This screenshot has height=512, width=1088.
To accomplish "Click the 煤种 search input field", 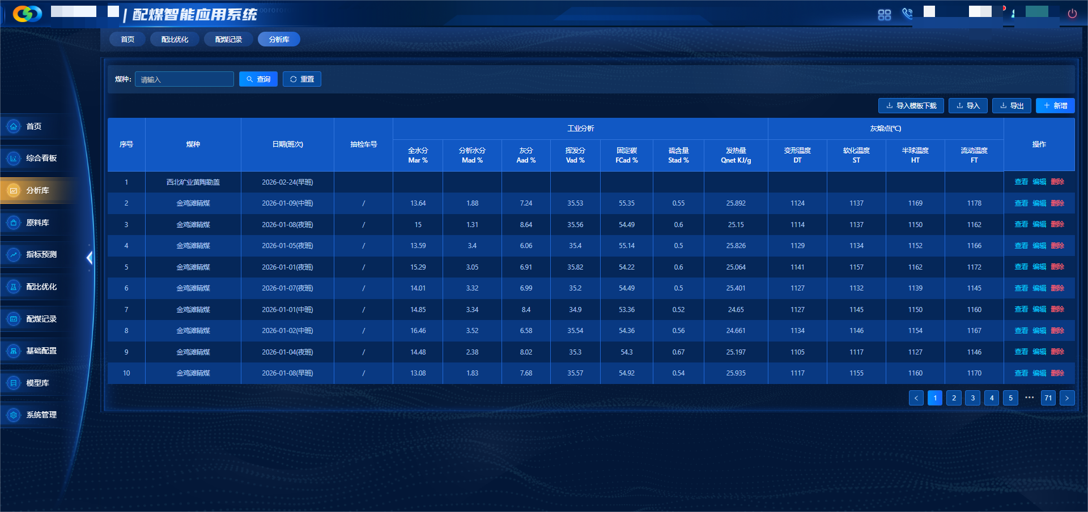I will point(184,79).
